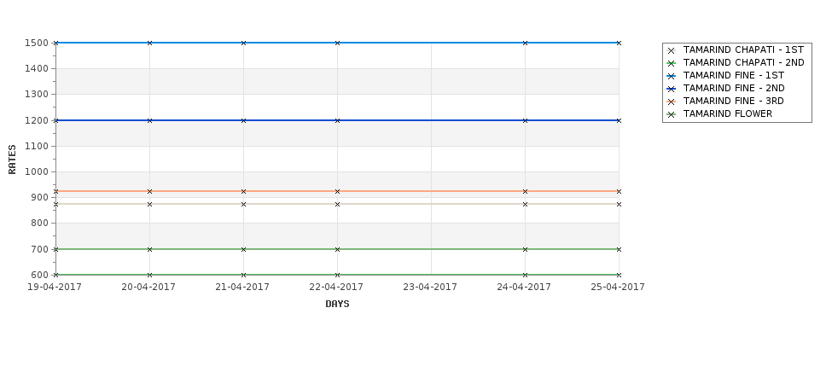832x366 pixels.
Task: Click the RATES y-axis title
Action: (x=12, y=160)
